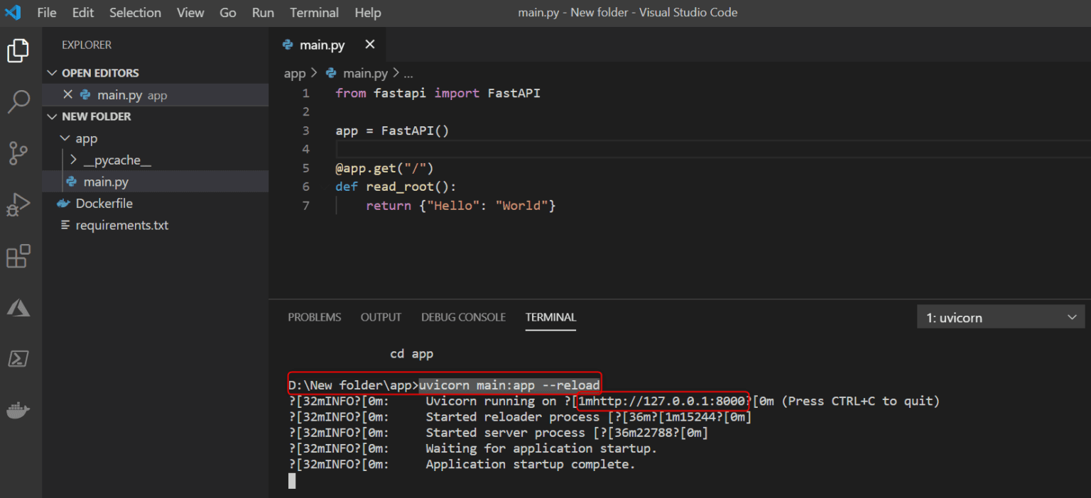Viewport: 1091px width, 498px height.
Task: Click line number 1 in gutter
Action: [x=305, y=93]
